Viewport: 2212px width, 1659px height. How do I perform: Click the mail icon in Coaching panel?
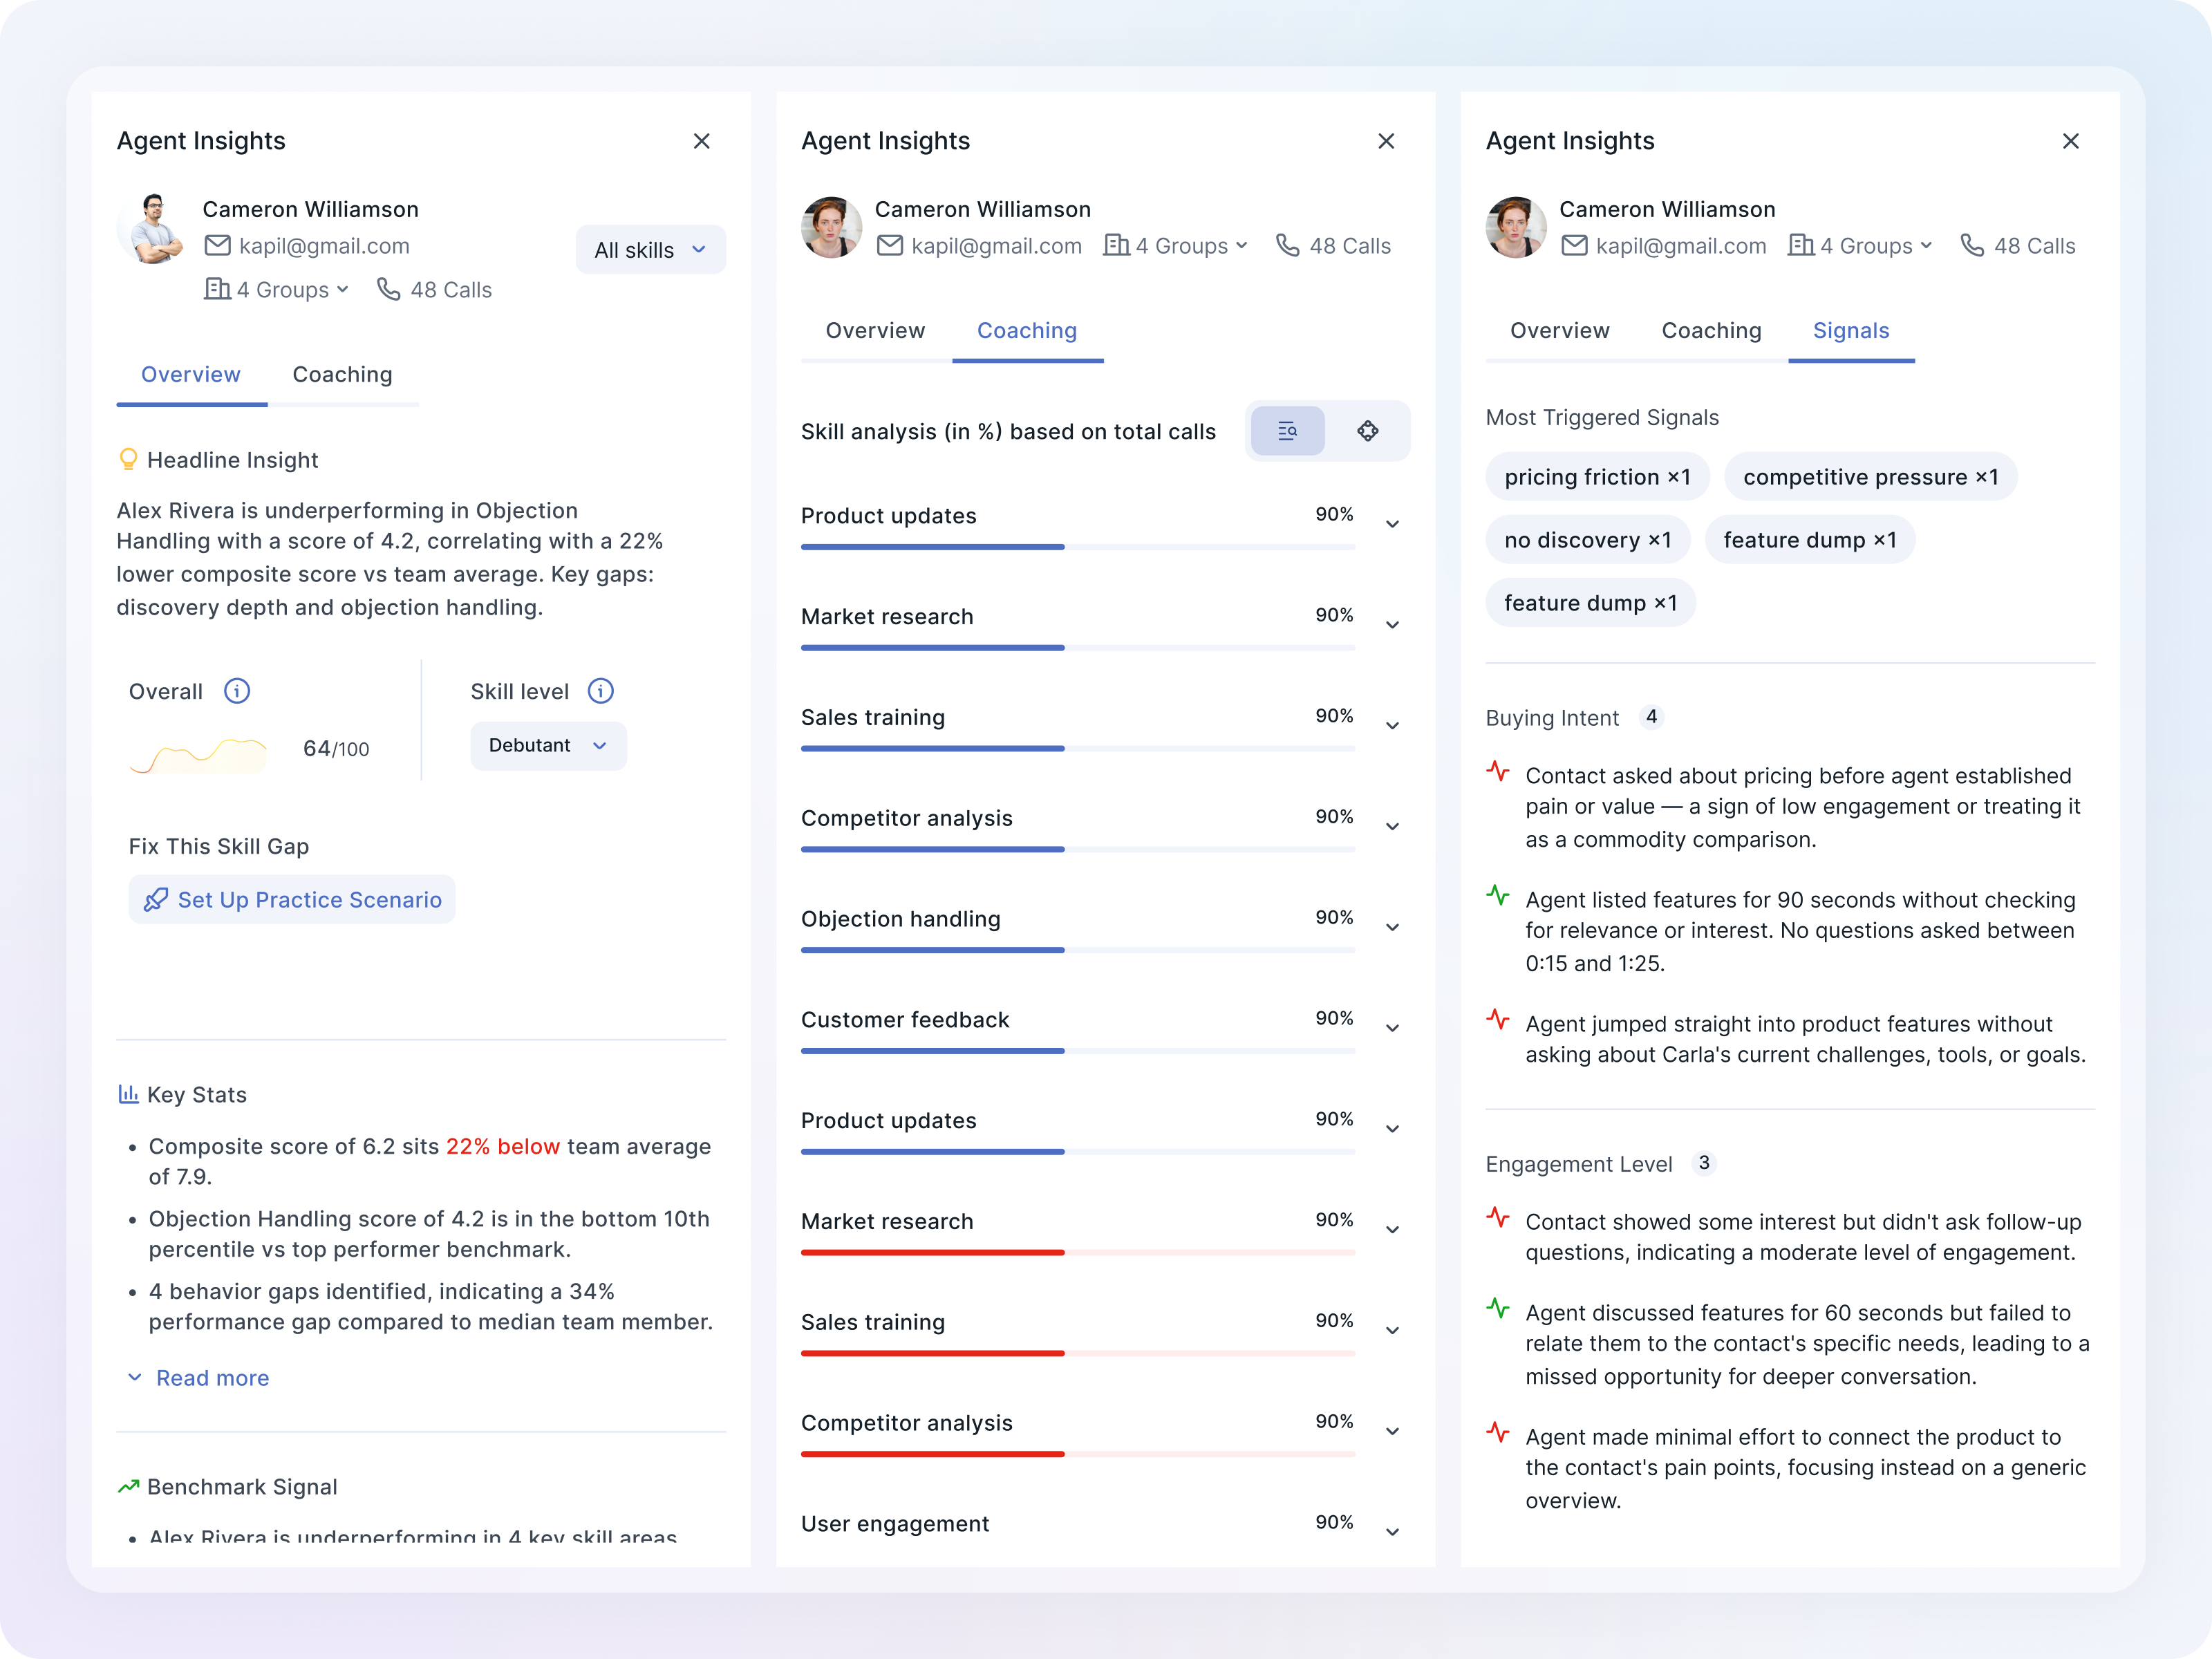pos(889,245)
